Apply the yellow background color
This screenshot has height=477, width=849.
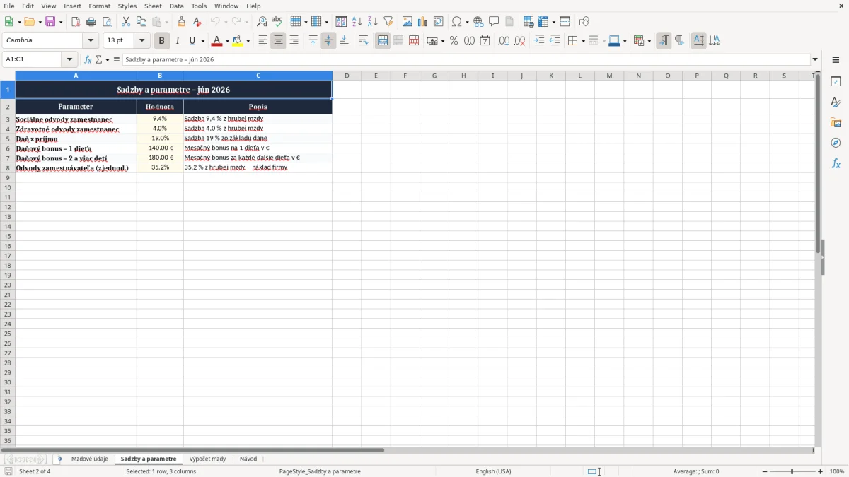[x=237, y=41]
